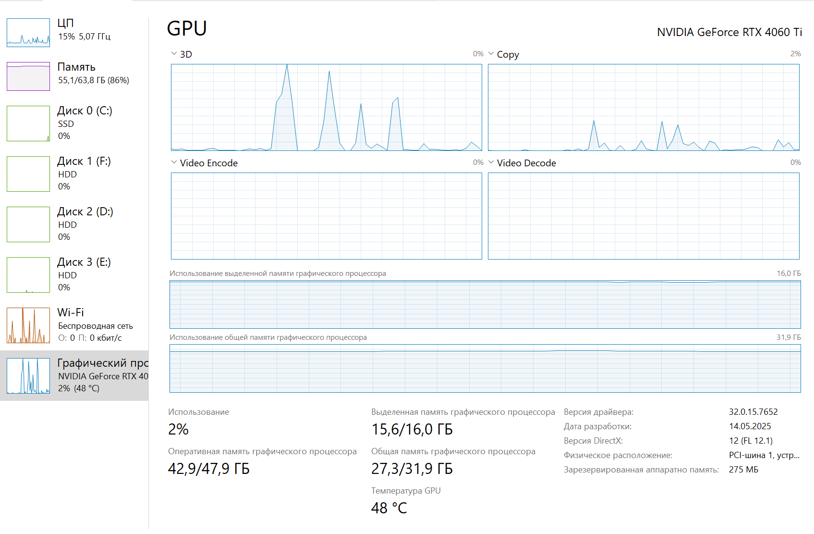Select the Графический процессор GPU graph icon
The width and height of the screenshot is (814, 534).
(x=28, y=376)
